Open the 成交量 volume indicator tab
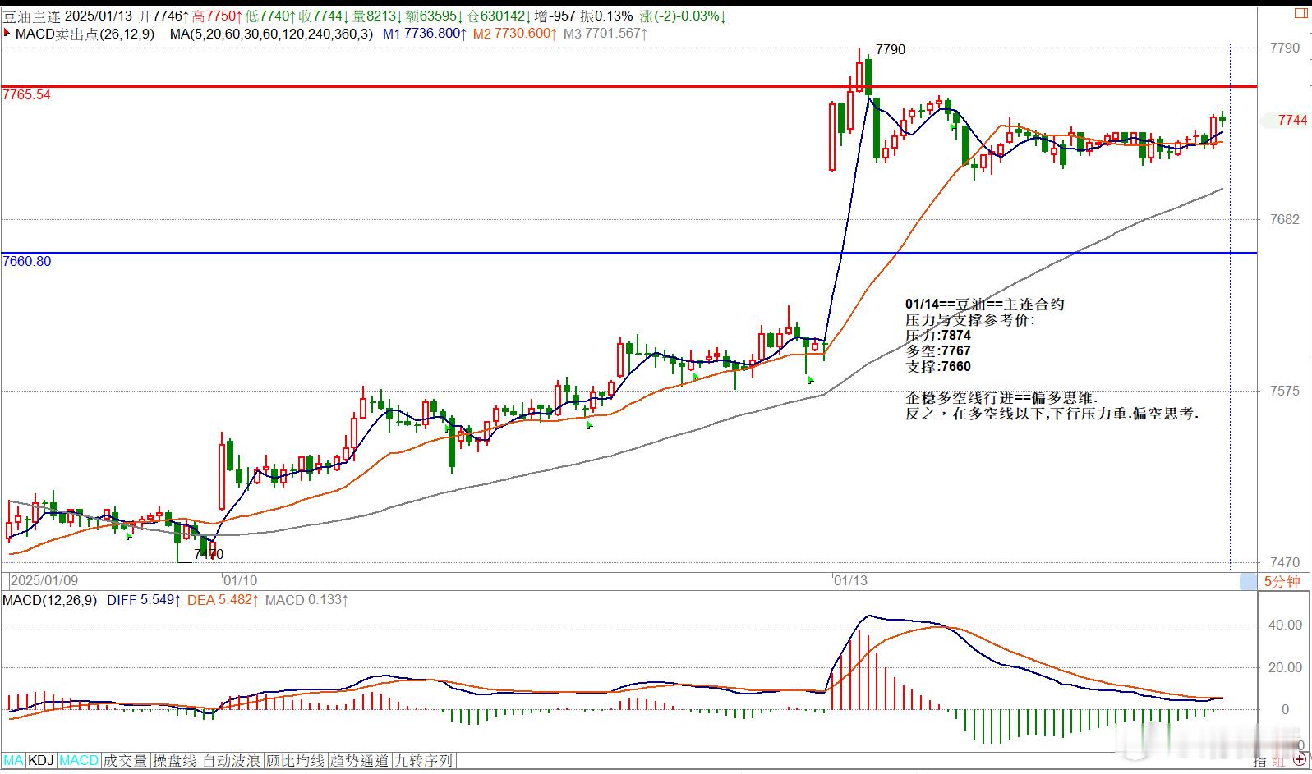Screen dimensions: 1312x774 pos(126,761)
